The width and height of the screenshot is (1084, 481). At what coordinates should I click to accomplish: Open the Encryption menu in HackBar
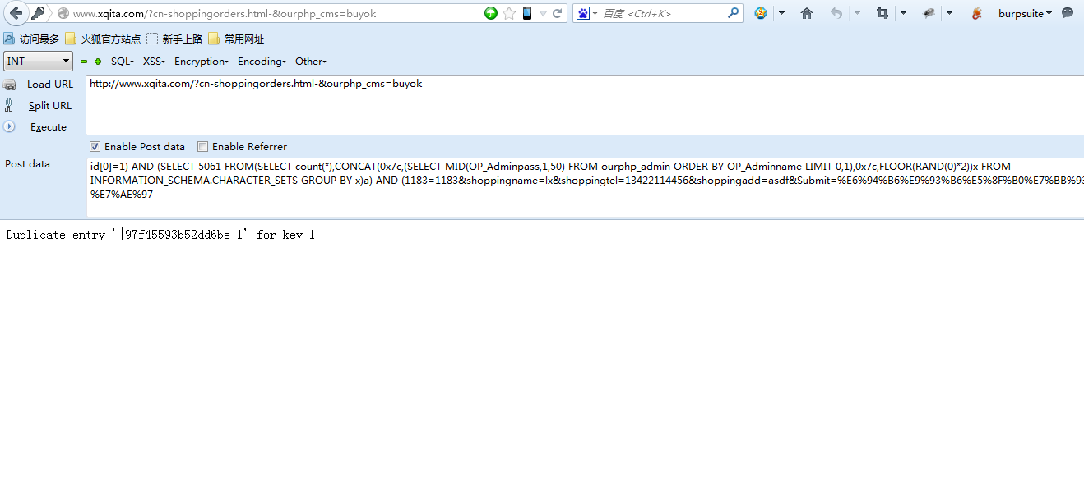(x=202, y=62)
